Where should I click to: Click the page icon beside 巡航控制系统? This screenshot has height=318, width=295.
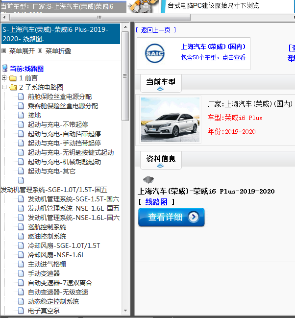coord(21,227)
